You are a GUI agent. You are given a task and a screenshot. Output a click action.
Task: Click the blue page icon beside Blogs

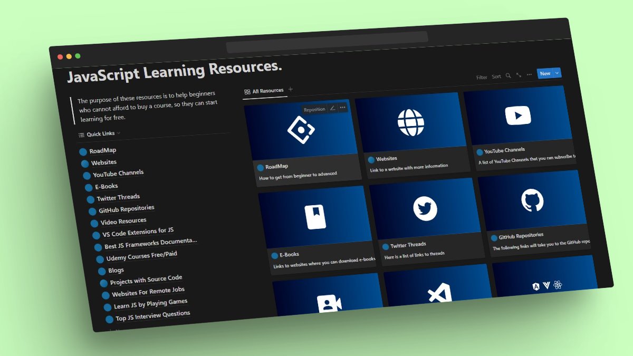(102, 271)
